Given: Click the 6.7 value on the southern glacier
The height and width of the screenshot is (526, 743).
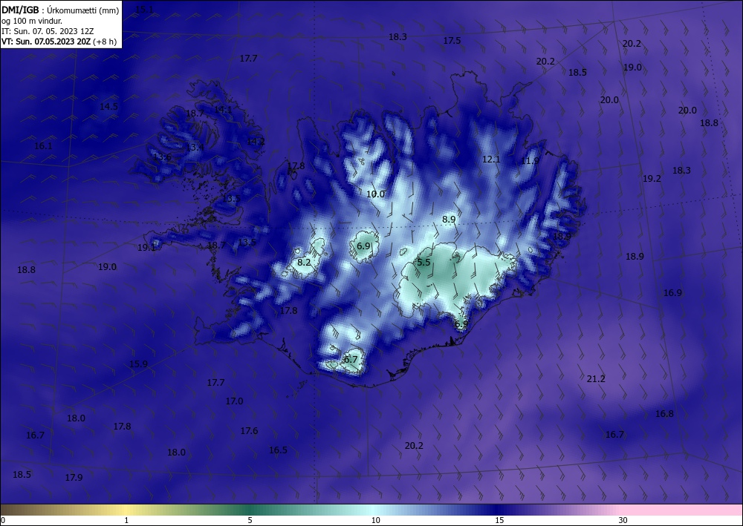Looking at the screenshot, I should pyautogui.click(x=351, y=360).
